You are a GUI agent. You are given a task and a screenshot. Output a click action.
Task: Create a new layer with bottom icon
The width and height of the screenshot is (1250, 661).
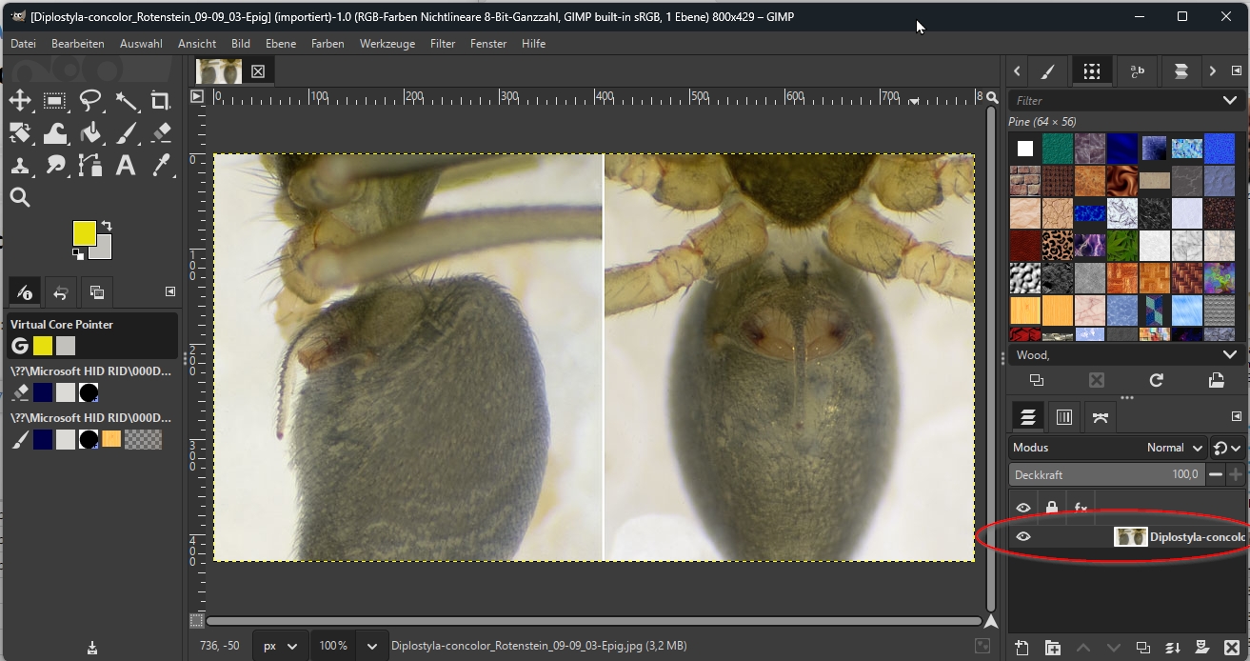1022,648
